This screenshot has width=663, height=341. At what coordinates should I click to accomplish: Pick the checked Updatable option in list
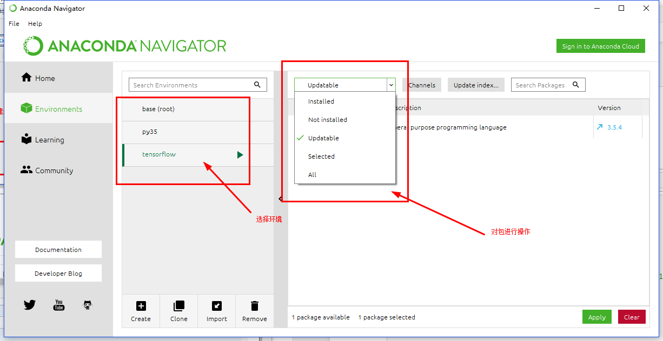point(345,138)
